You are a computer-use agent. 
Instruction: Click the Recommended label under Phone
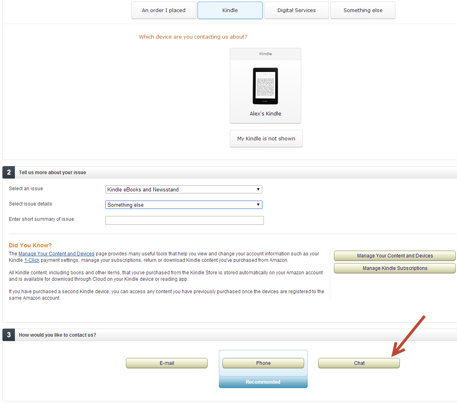coord(263,382)
